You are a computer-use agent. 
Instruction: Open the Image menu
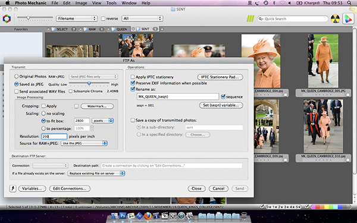(81, 3)
